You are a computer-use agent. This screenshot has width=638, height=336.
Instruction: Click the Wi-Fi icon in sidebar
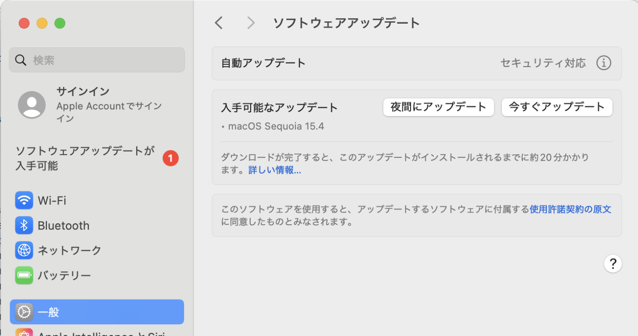24,200
